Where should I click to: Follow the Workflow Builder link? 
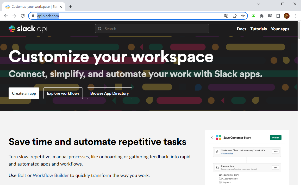click(51, 175)
